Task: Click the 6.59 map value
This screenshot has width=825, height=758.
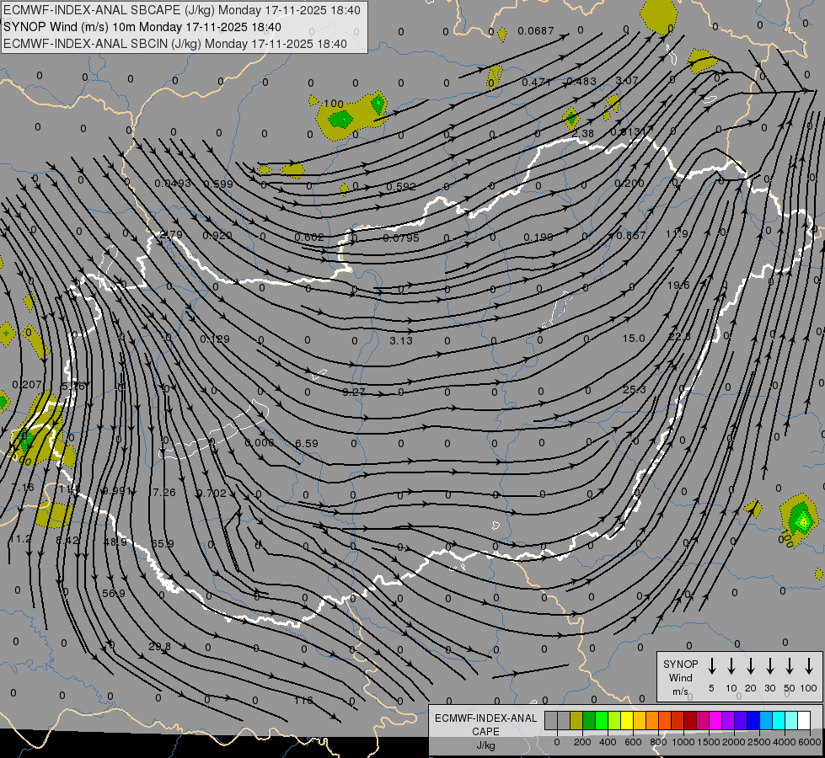Action: [306, 444]
